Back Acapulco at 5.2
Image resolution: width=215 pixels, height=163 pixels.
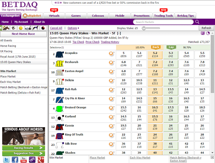pos(155,55)
